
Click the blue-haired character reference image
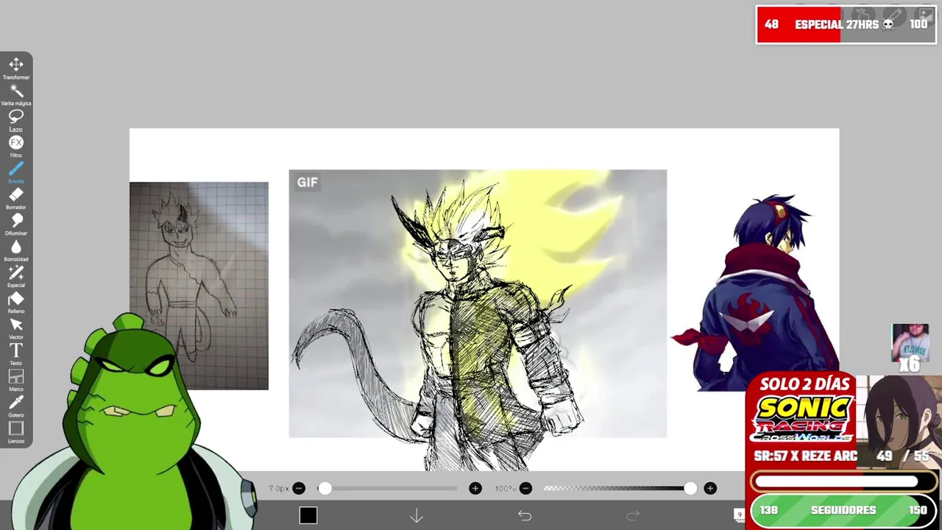pos(755,292)
